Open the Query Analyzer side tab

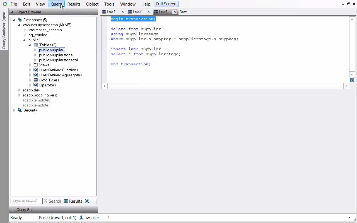pyautogui.click(x=4, y=30)
